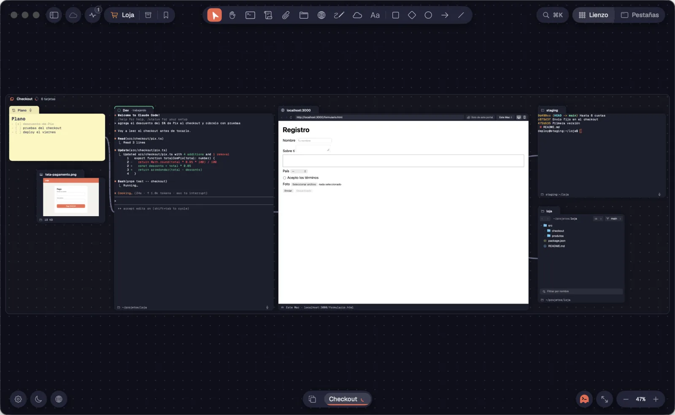Screen dimensions: 675x415
Task: Click the Filtrar por nombre field
Action: tap(581, 291)
